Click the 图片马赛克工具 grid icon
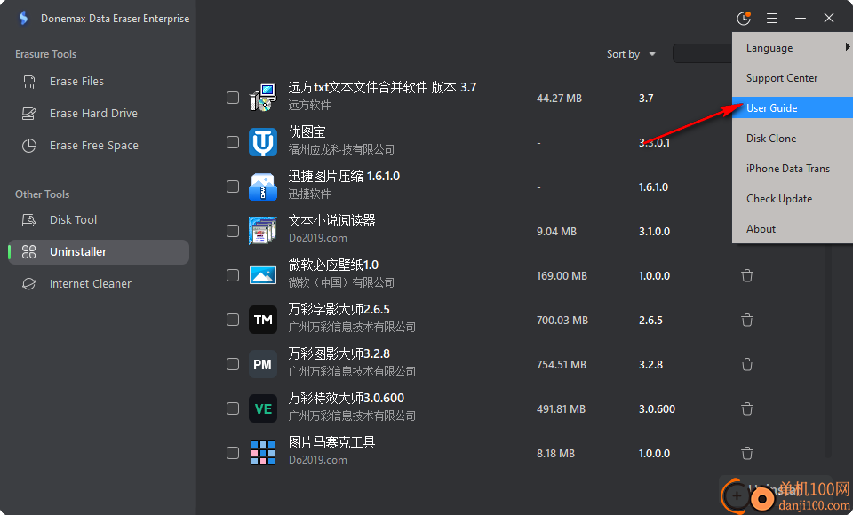 tap(263, 453)
